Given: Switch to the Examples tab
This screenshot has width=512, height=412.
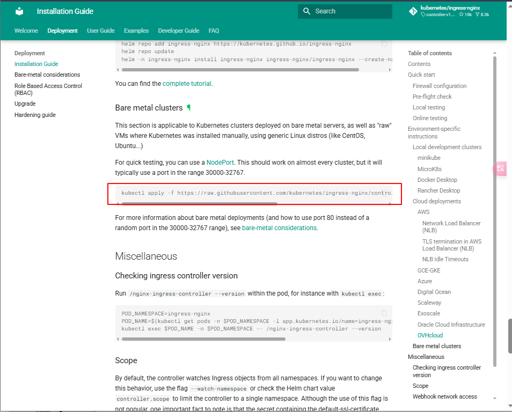Looking at the screenshot, I should pyautogui.click(x=136, y=31).
